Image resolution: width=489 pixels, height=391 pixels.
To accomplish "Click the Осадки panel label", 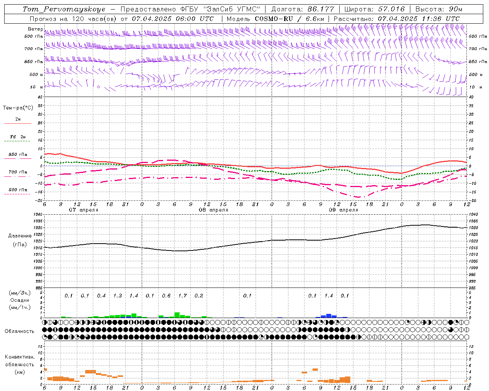I will pyautogui.click(x=19, y=300).
